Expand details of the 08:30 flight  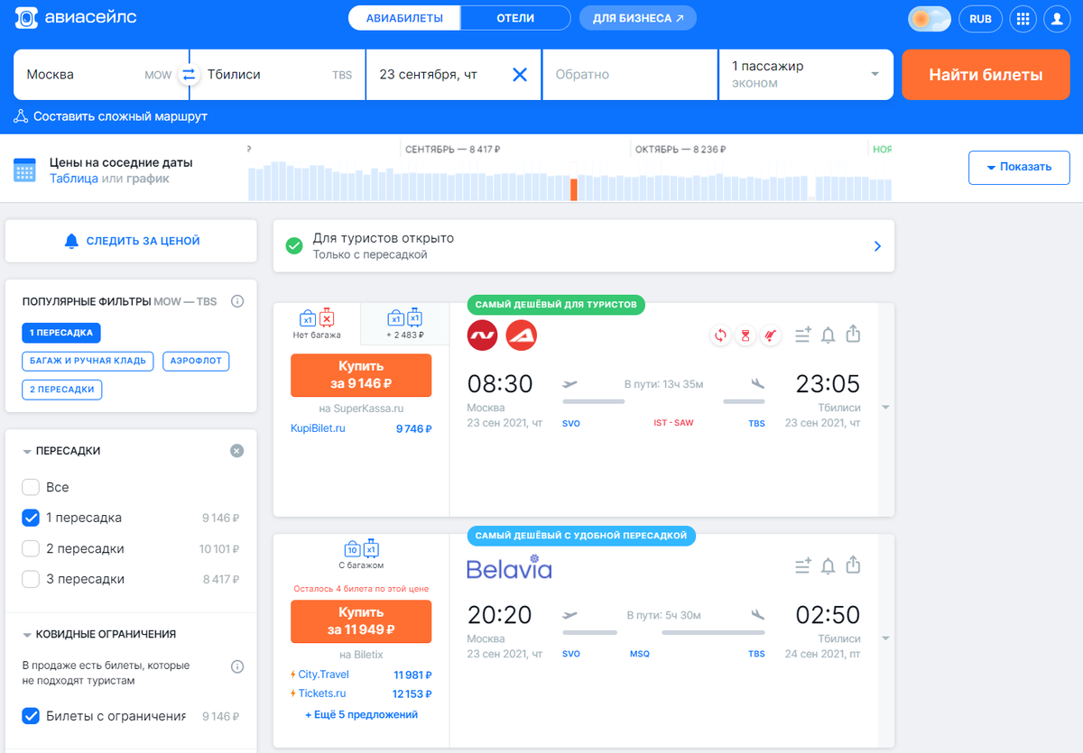(885, 408)
